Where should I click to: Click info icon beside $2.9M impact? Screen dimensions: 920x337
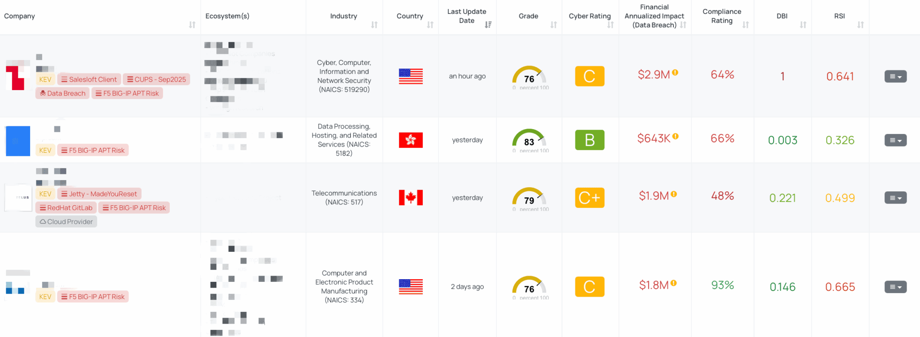coord(675,73)
